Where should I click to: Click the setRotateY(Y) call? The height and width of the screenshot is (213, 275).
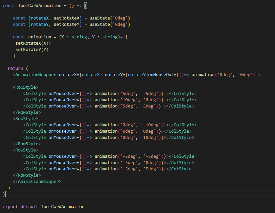coord(32,50)
